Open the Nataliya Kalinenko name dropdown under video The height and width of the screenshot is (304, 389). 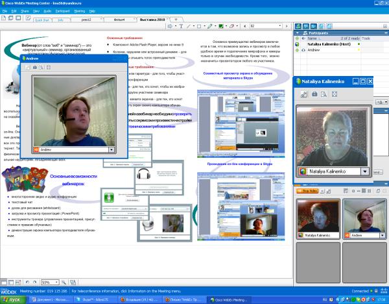[364, 171]
